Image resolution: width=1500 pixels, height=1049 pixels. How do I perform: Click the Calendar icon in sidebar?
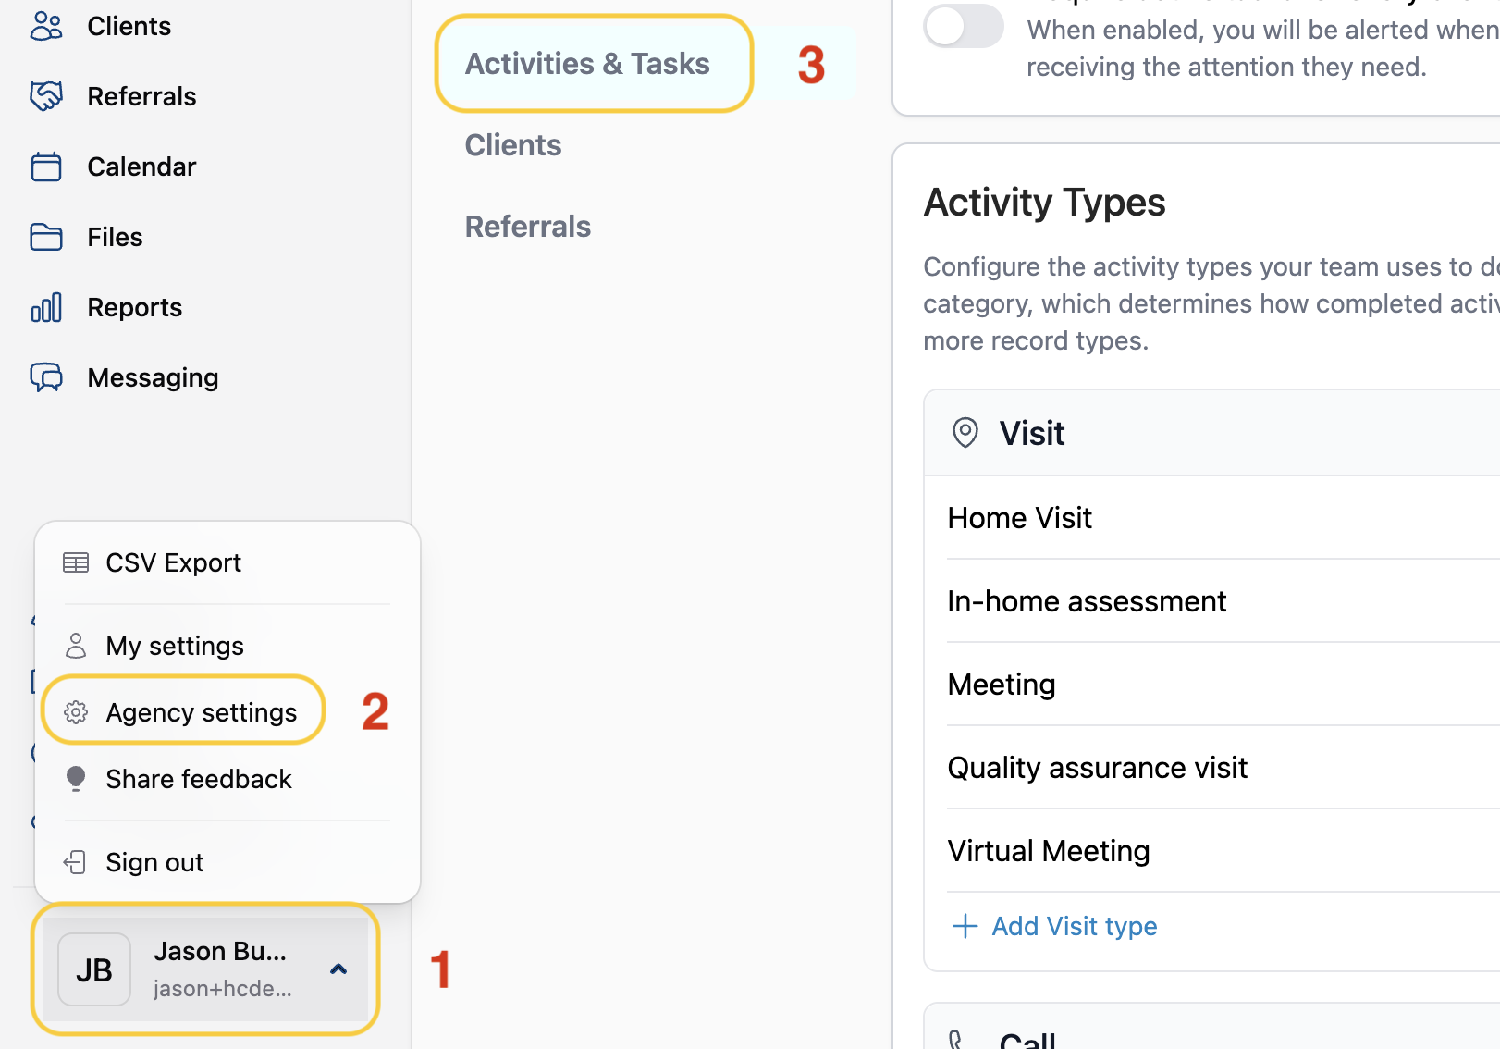pos(46,167)
